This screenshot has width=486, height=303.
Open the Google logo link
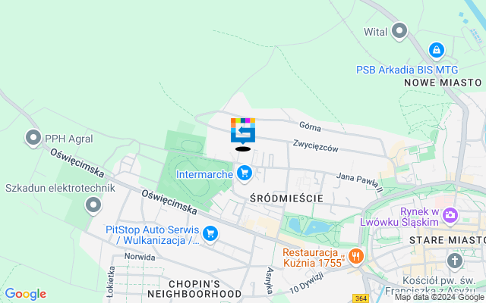25,294
